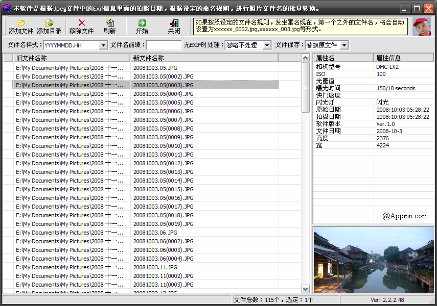Focus the 文件名前缀 text input field
Screen dimensions: 437x306
pos(164,45)
